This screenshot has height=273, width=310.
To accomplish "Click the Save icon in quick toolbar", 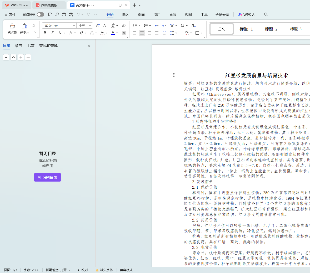I will coord(50,15).
